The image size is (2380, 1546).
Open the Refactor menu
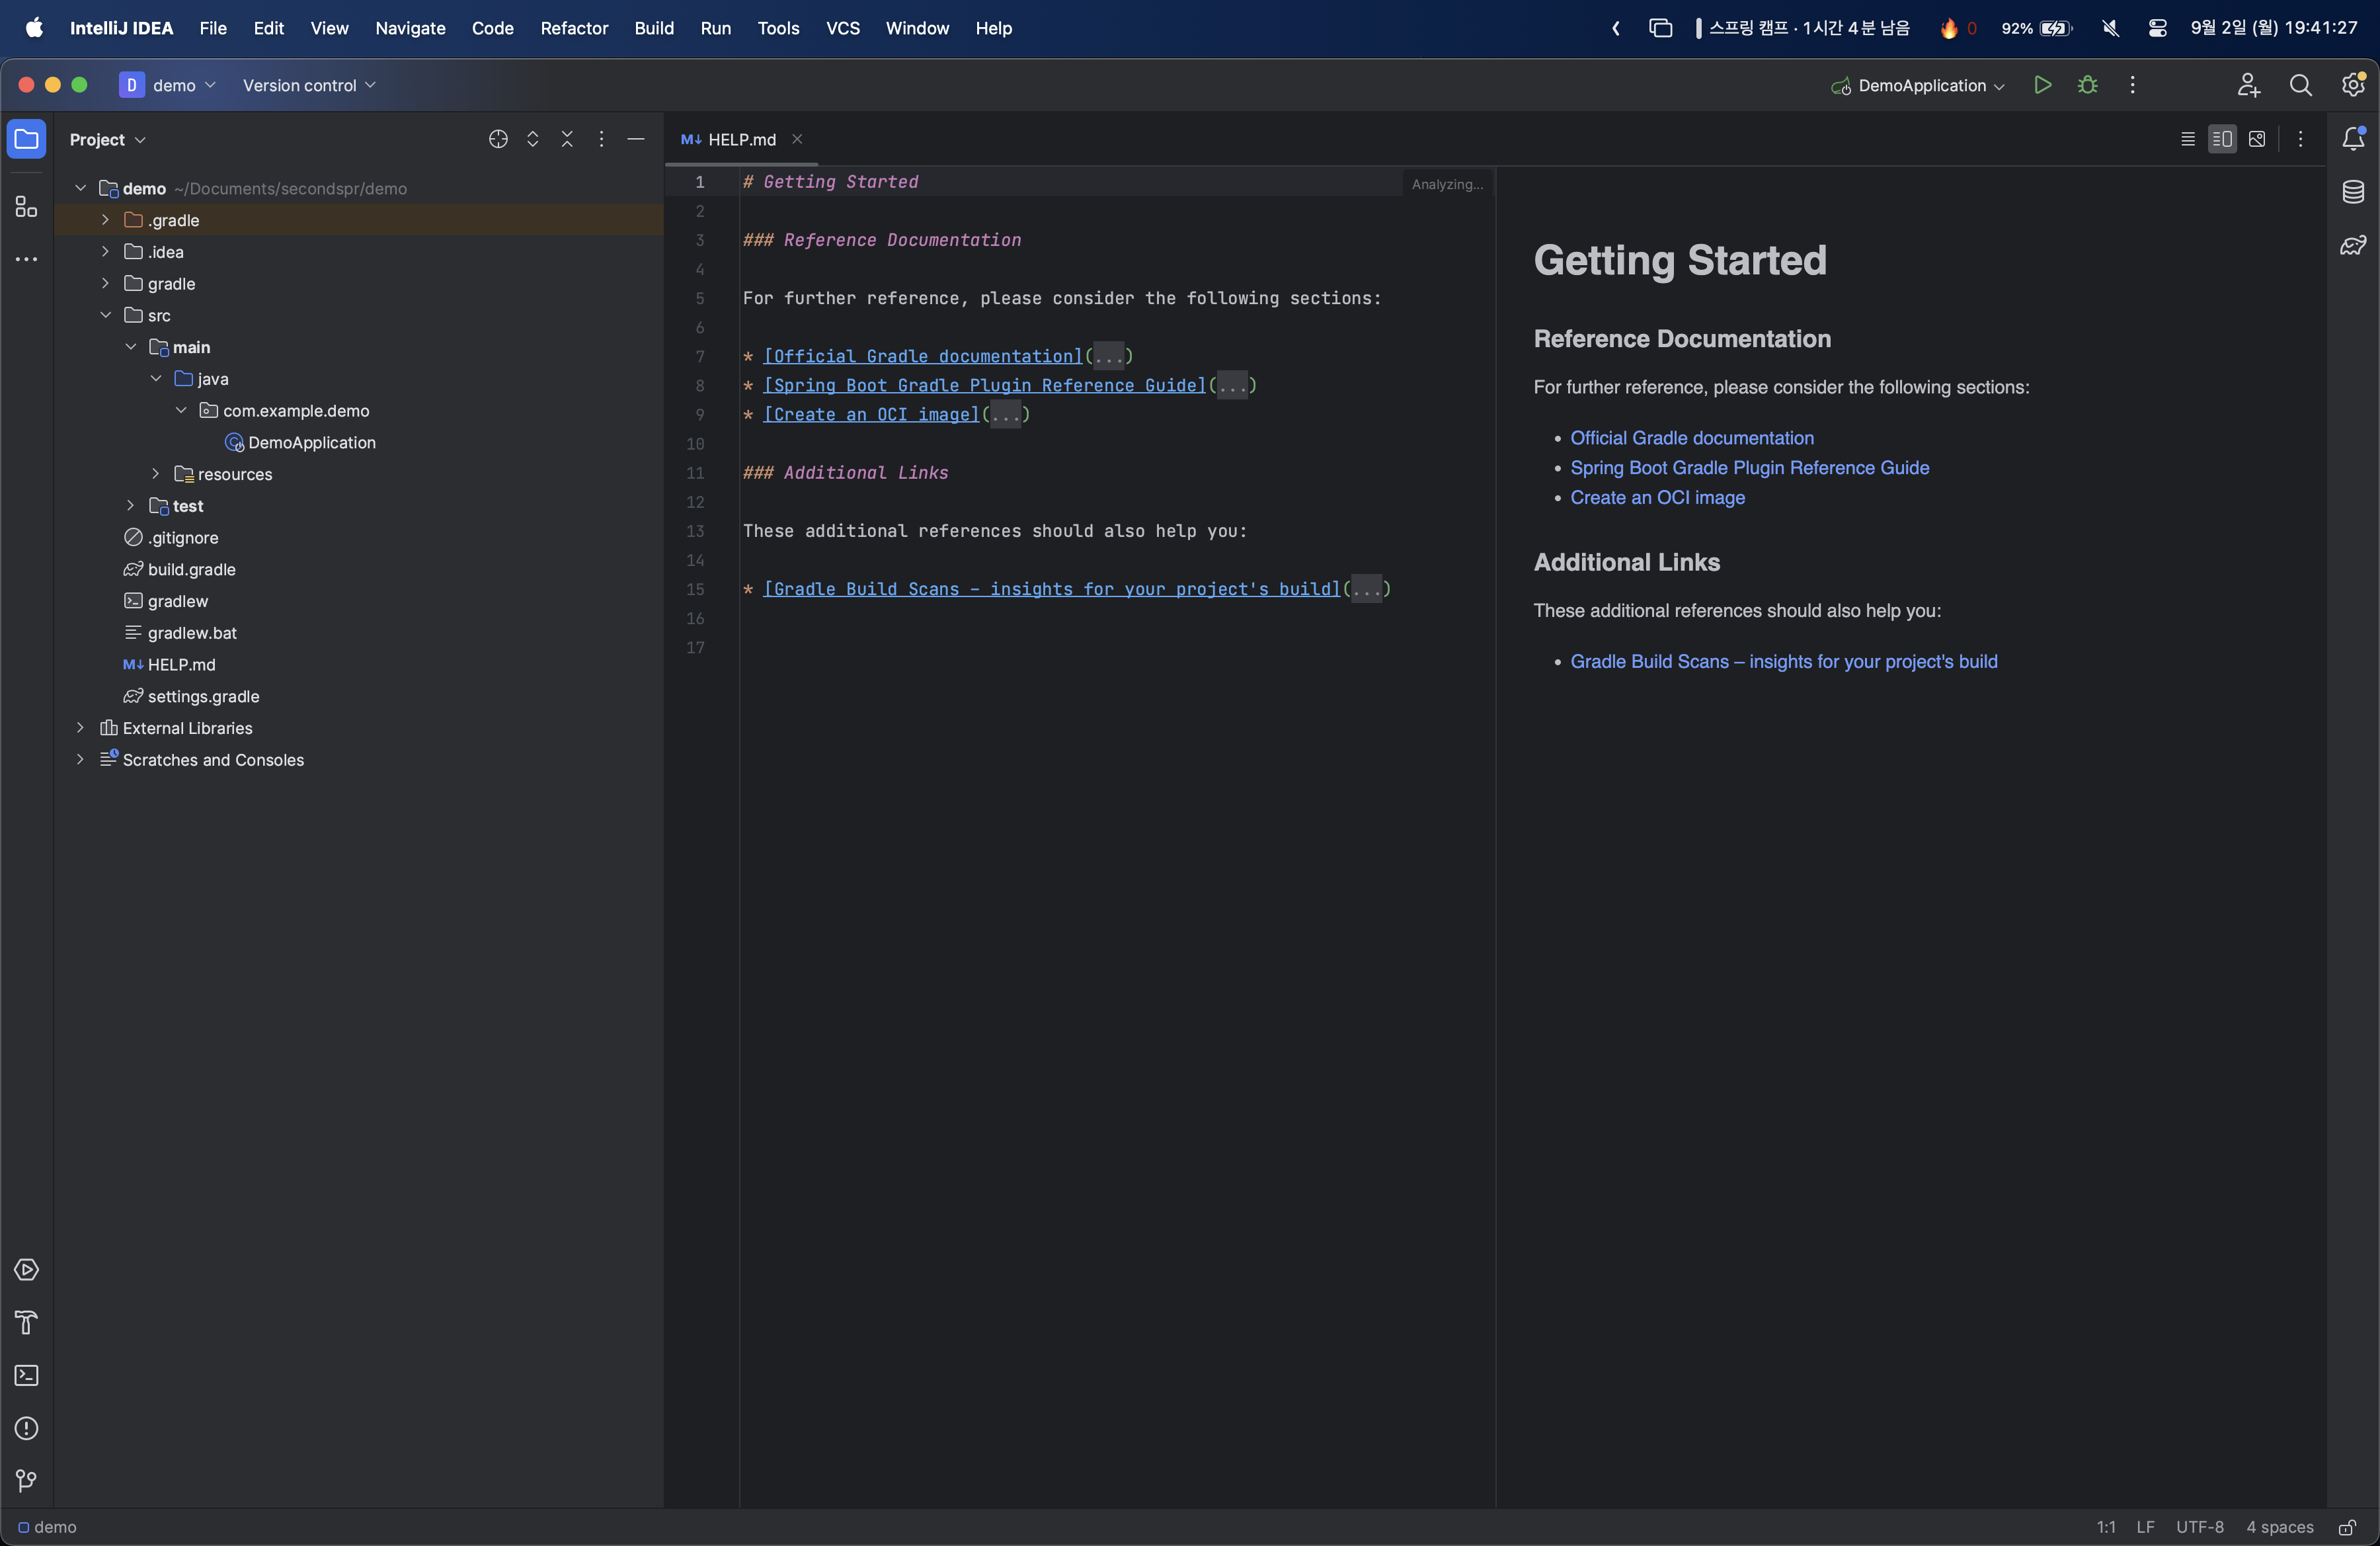(573, 28)
